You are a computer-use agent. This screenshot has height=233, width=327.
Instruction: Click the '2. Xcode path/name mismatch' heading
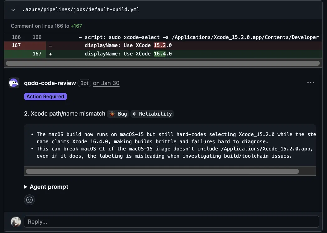pyautogui.click(x=65, y=114)
